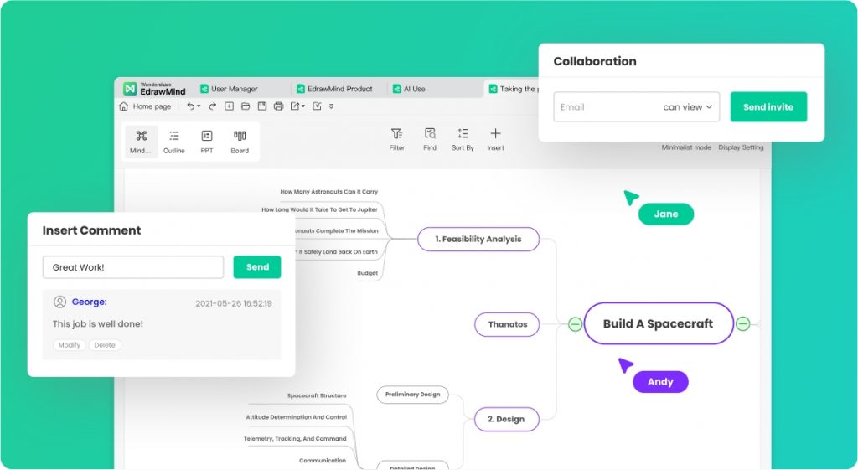This screenshot has height=470, width=858.
Task: Switch to Outline view mode
Action: tap(174, 141)
